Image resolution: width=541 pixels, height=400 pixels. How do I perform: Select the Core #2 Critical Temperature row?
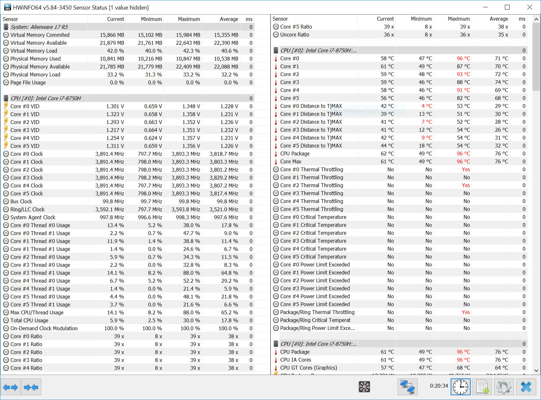click(x=399, y=233)
